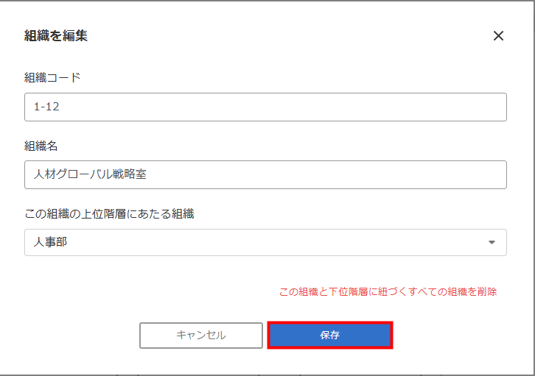
Task: Save the organization edits
Action: click(x=330, y=335)
